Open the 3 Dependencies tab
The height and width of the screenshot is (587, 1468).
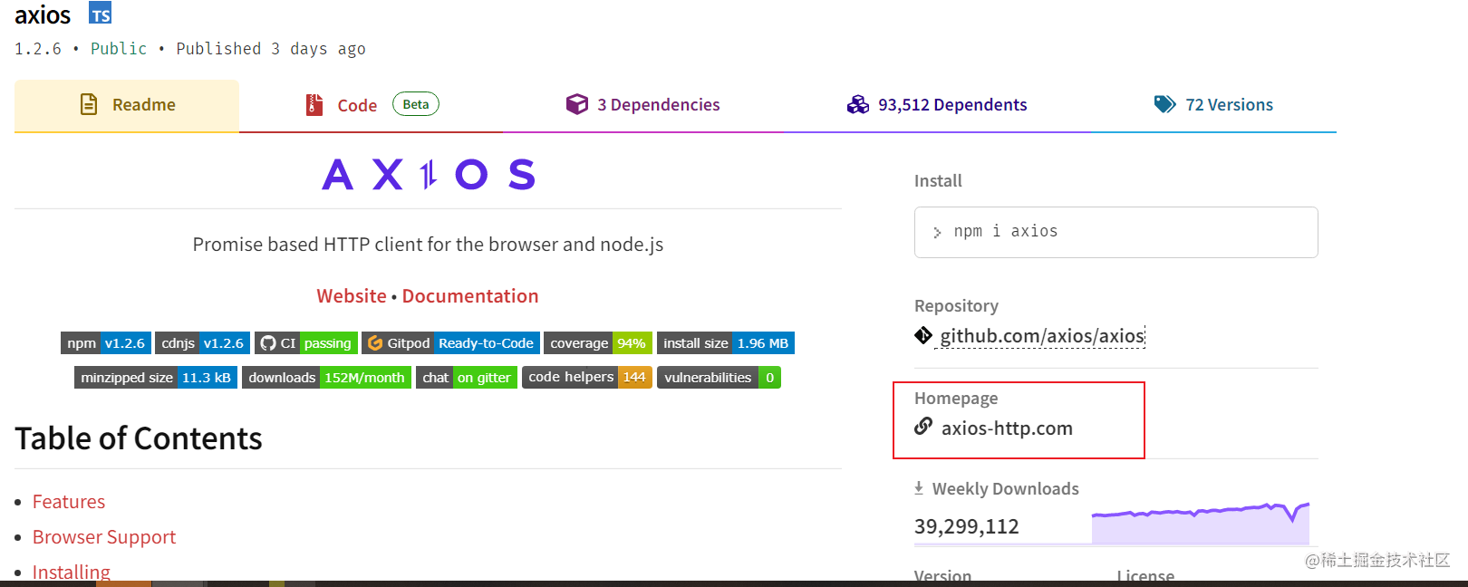point(642,105)
